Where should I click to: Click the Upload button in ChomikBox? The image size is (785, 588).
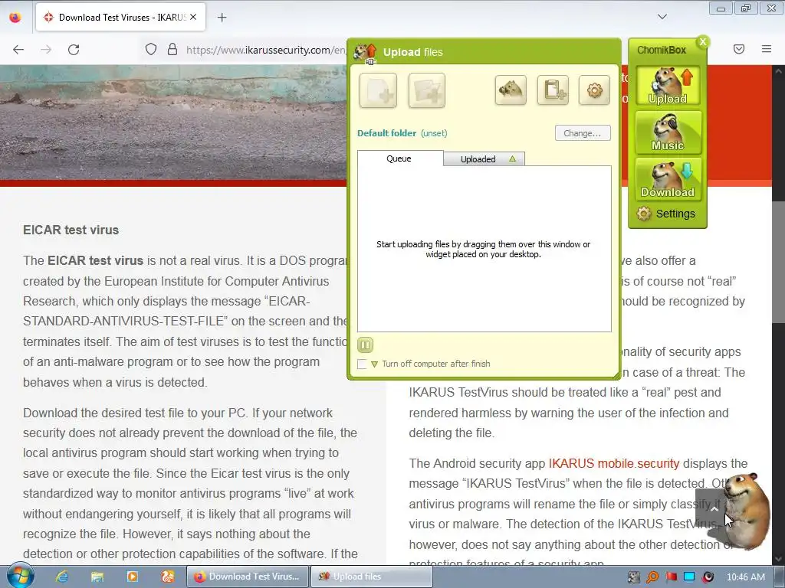668,86
